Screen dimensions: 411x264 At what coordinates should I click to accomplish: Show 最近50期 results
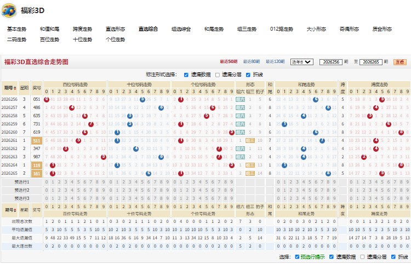(x=229, y=61)
